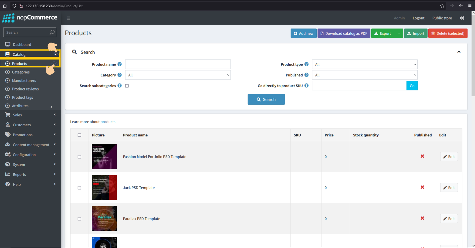475x248 pixels.
Task: Click the Sales cart icon
Action: tap(8, 115)
